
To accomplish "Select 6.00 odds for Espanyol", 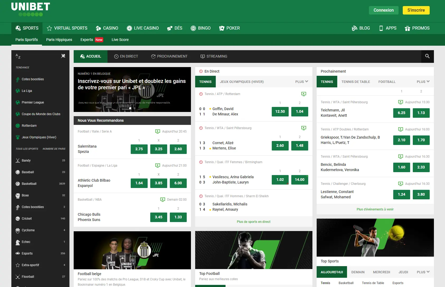I will pyautogui.click(x=178, y=183).
